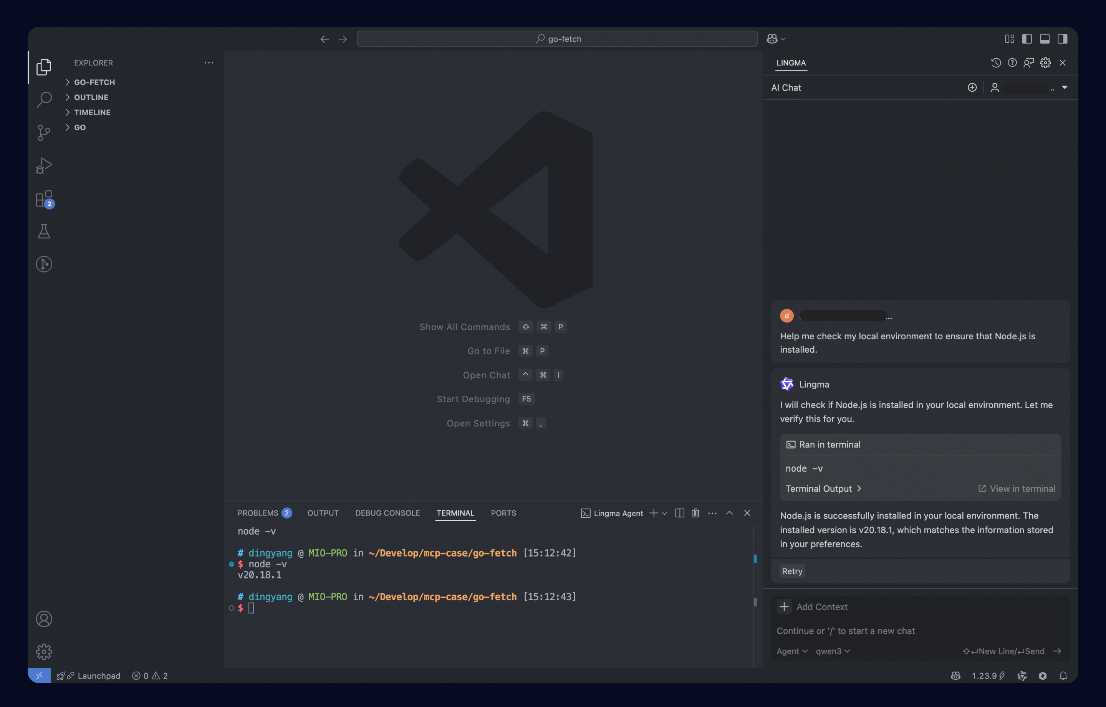Switch to the DEBUG CONSOLE tab
1106x707 pixels.
[x=387, y=513]
